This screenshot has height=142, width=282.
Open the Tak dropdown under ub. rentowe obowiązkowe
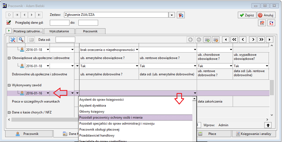[195, 66]
